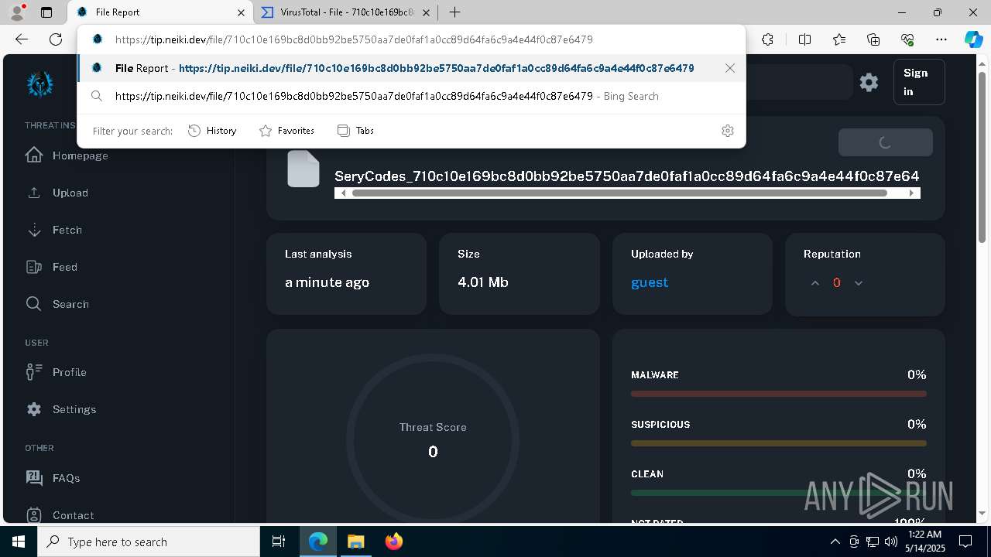Viewport: 991px width, 557px height.
Task: Open Collections icon
Action: (x=873, y=39)
